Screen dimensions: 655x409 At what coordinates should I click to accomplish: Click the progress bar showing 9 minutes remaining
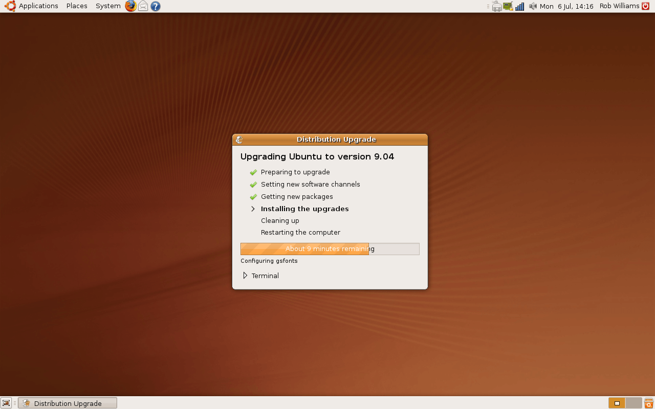pos(330,249)
